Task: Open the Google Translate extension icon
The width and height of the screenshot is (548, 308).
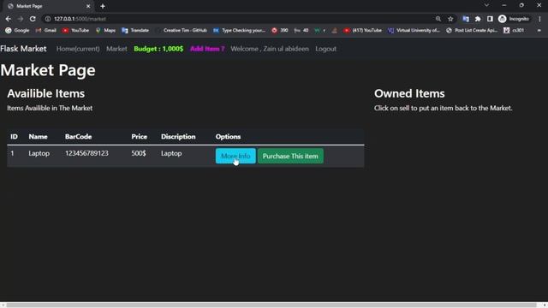Action: click(x=466, y=19)
